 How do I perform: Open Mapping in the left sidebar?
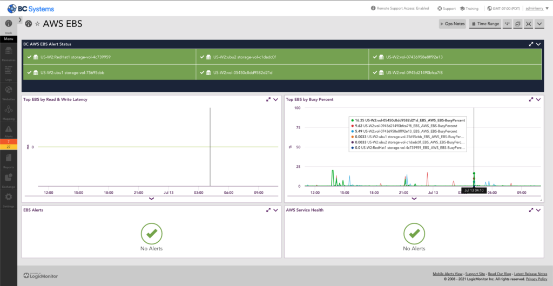point(9,111)
